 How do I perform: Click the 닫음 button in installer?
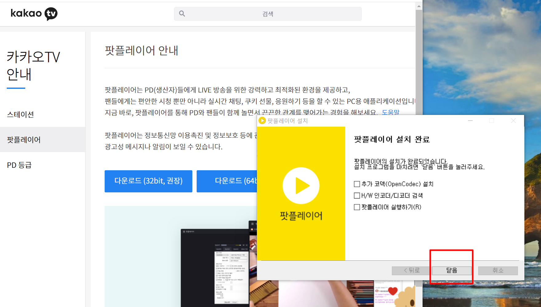(x=452, y=270)
